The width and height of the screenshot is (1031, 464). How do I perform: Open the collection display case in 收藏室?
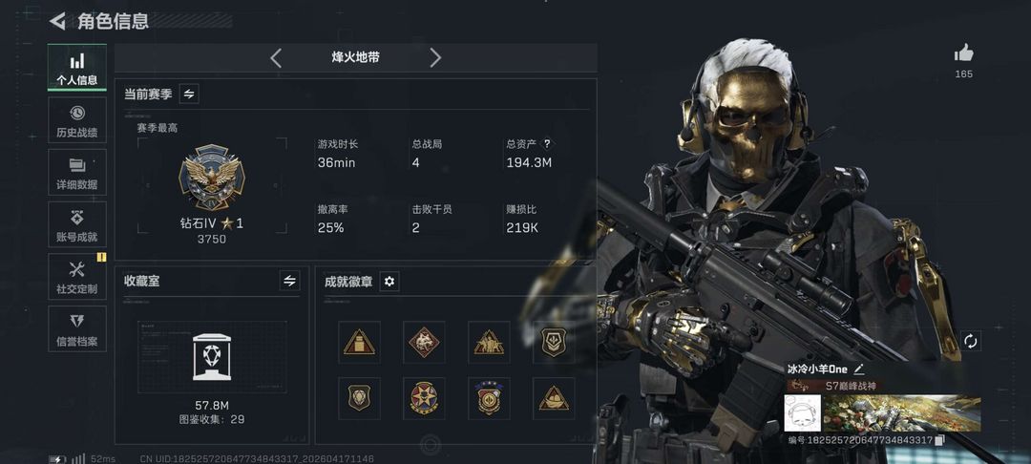pyautogui.click(x=212, y=357)
